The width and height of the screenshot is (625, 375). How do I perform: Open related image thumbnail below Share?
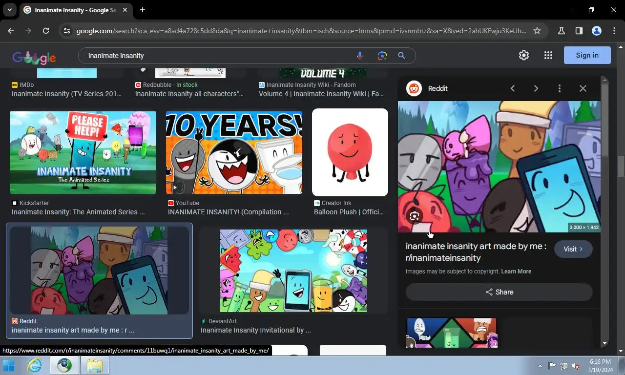(451, 333)
